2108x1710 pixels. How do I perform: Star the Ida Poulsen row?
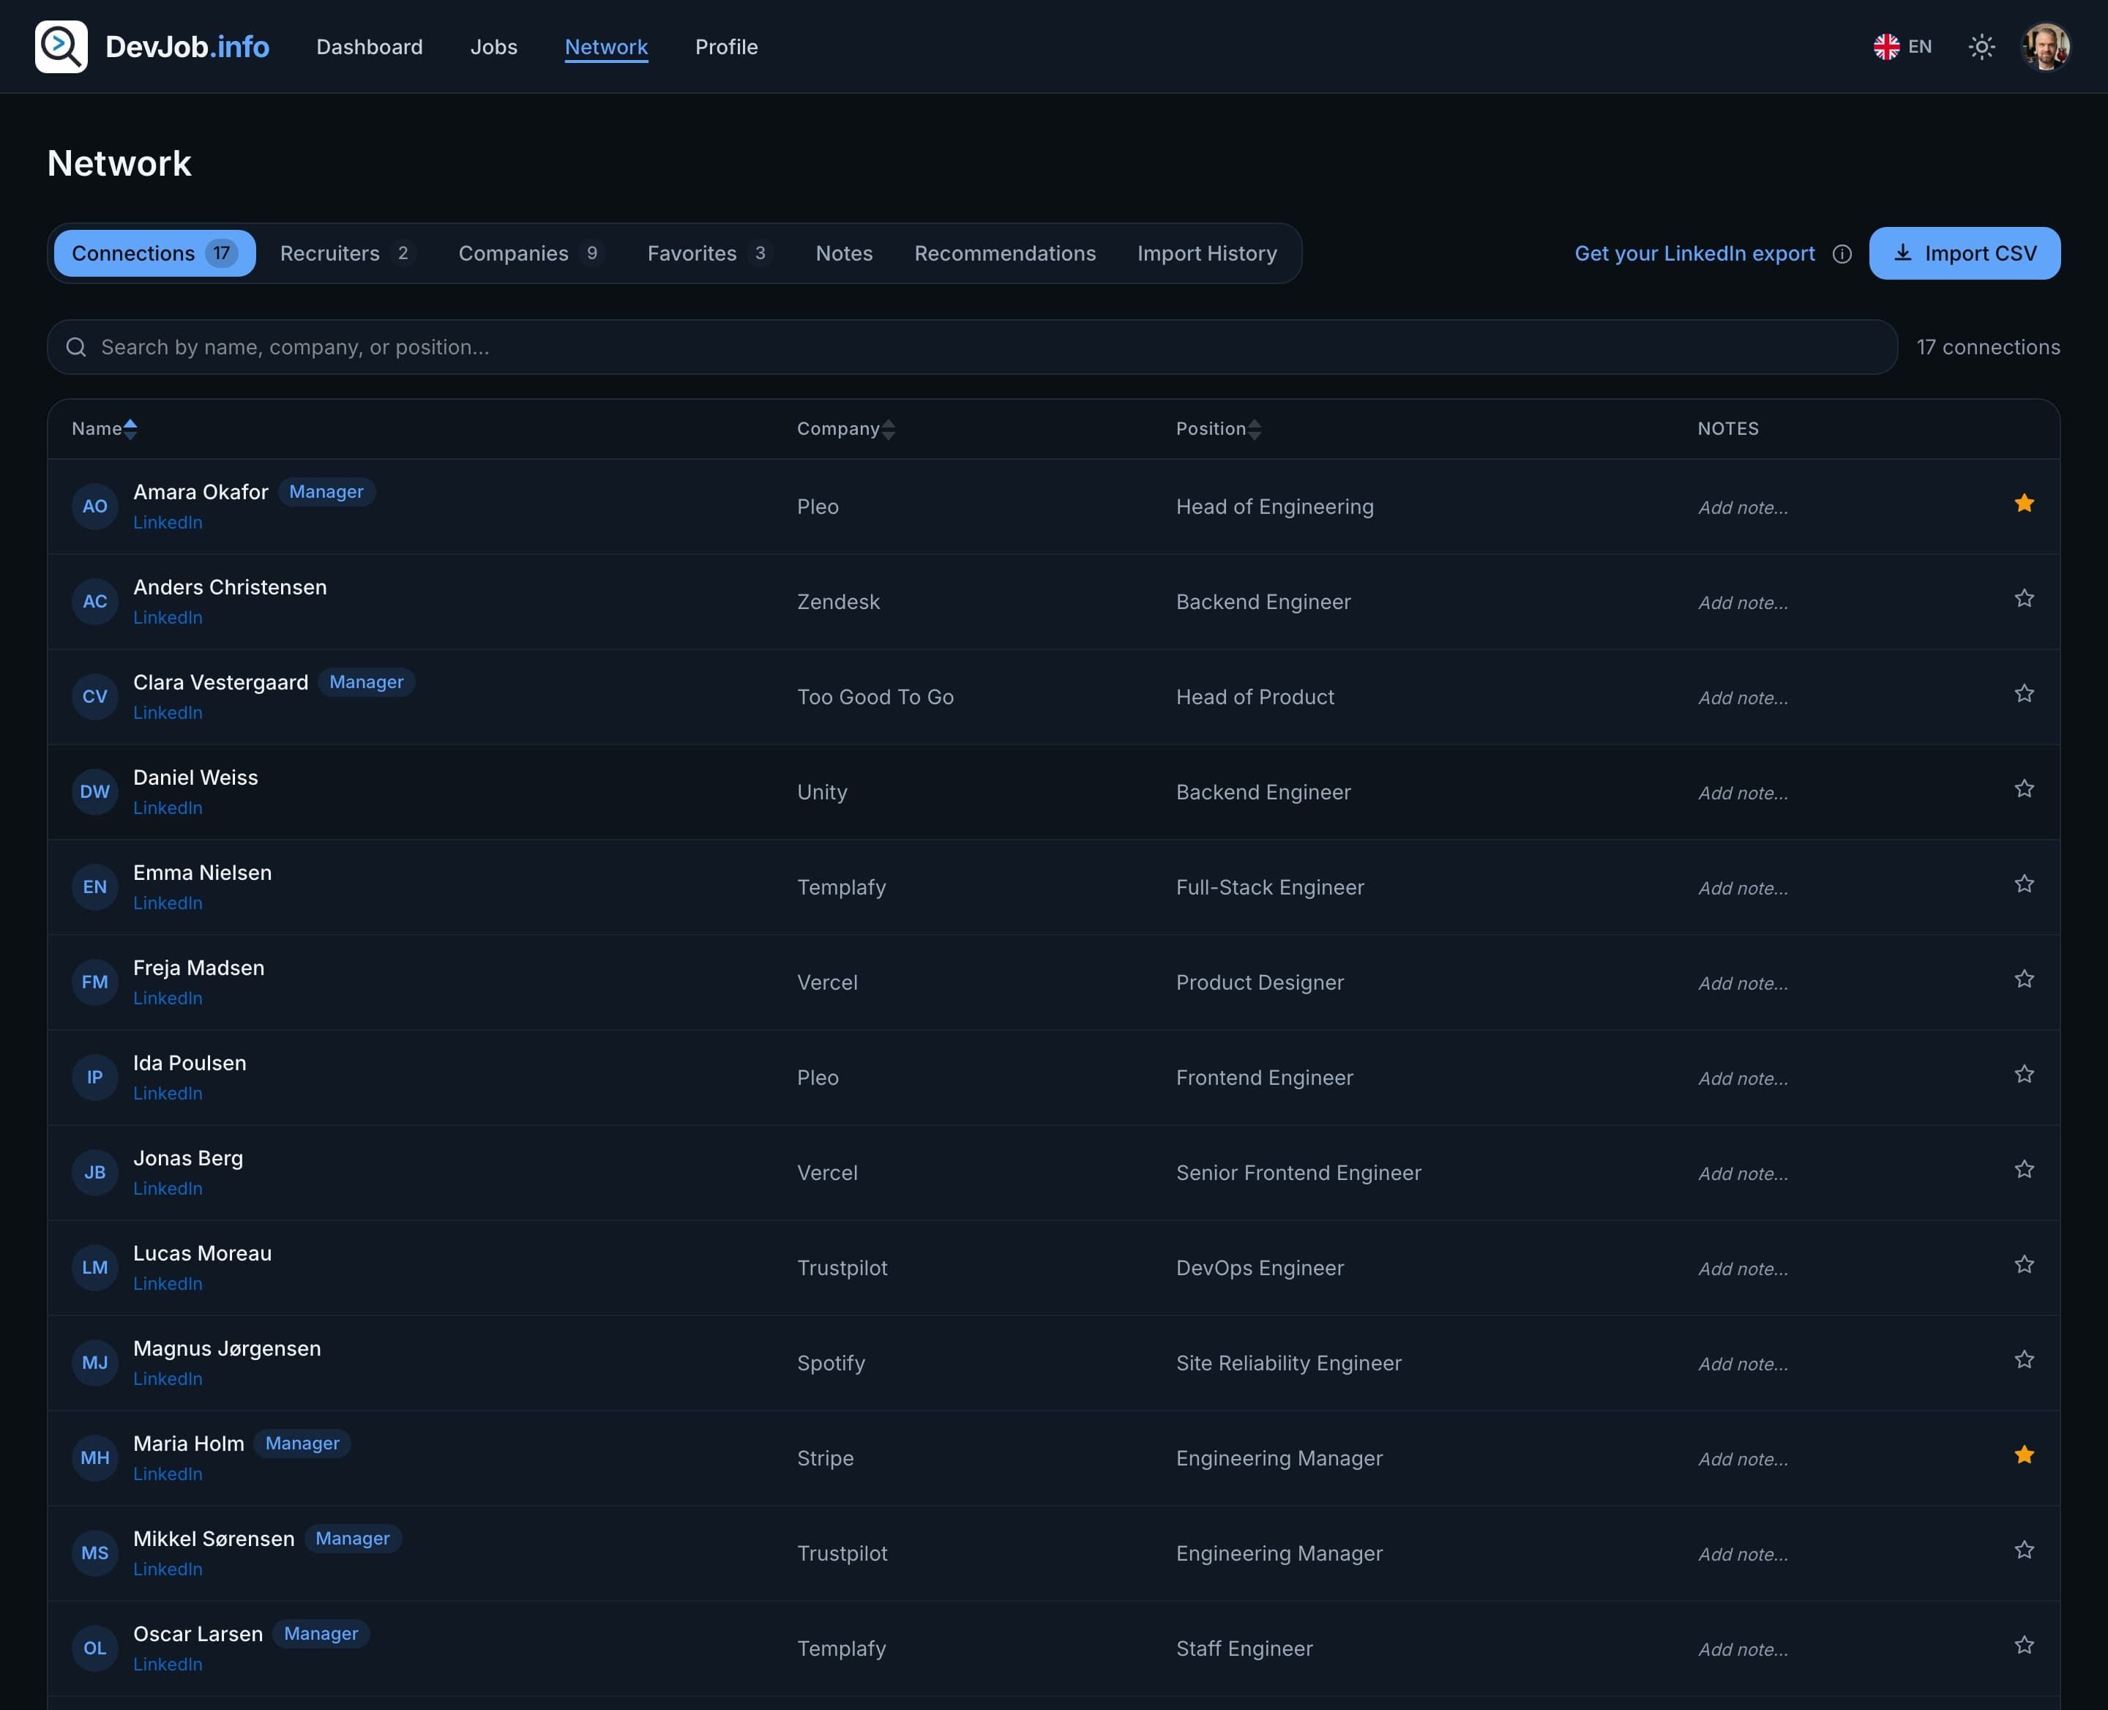coord(2025,1075)
